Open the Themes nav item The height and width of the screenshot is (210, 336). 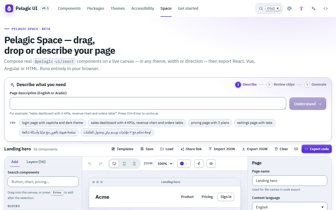118,8
